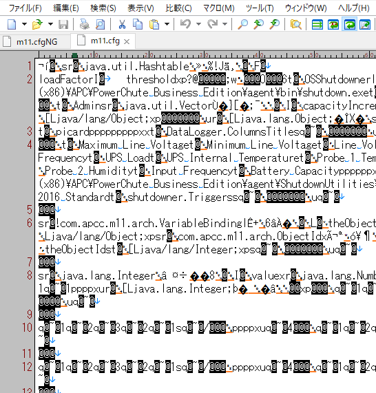Click line number 2 in gutter
The height and width of the screenshot is (393, 376).
[30, 79]
